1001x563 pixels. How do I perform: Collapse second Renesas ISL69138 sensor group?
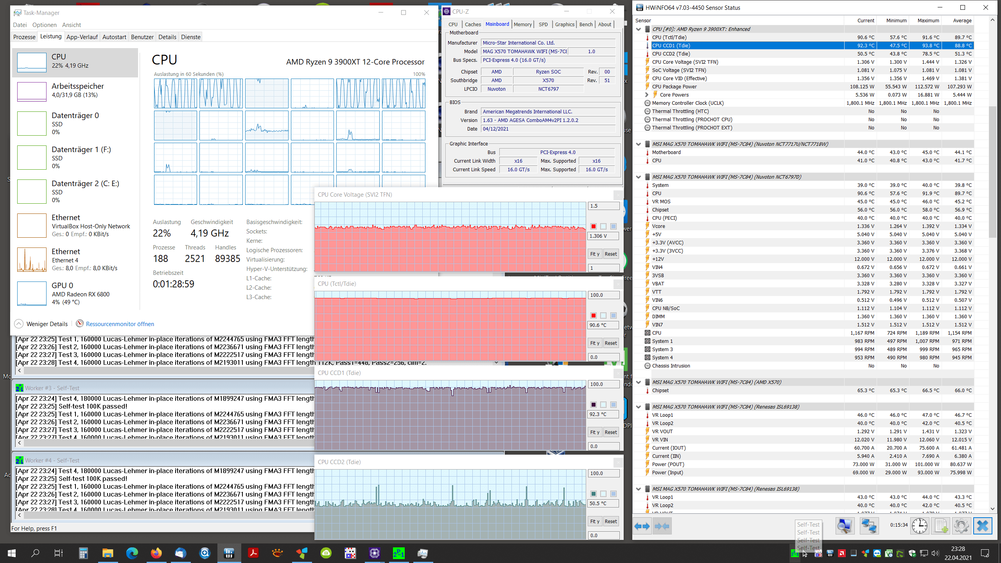pos(639,489)
